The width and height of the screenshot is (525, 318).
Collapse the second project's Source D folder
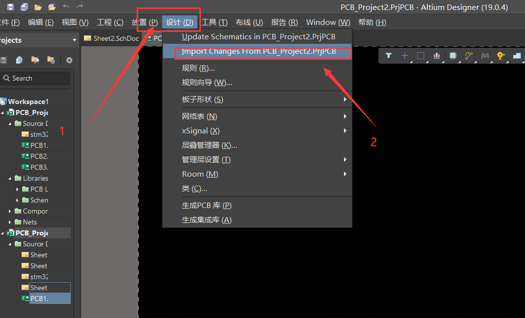(9, 244)
